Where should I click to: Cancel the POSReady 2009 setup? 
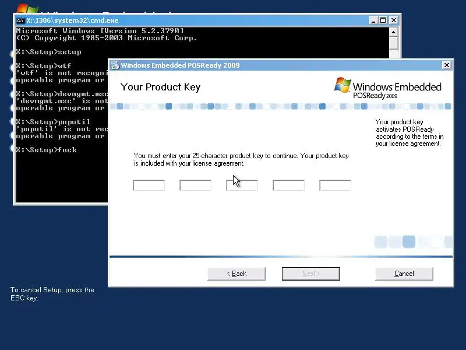(404, 274)
